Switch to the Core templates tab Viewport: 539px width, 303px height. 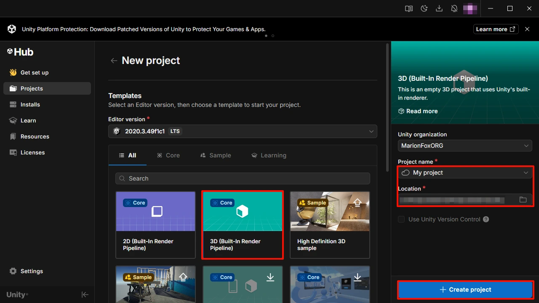pyautogui.click(x=168, y=155)
